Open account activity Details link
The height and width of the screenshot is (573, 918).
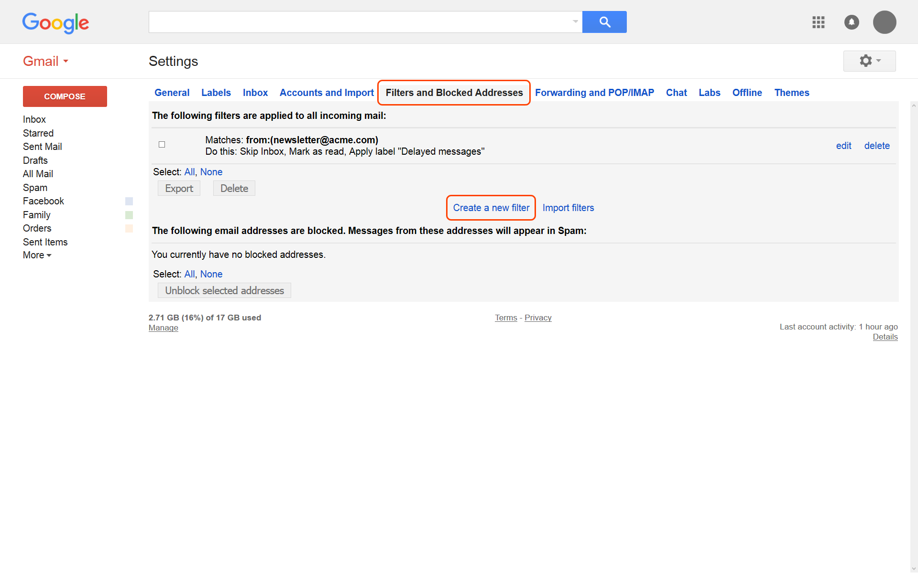click(x=885, y=337)
